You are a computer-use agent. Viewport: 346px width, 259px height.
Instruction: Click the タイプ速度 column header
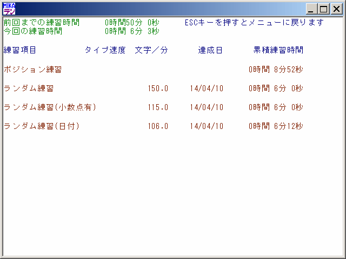[105, 50]
